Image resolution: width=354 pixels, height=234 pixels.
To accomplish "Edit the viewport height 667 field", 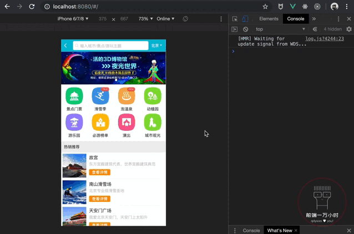I will pos(124,19).
